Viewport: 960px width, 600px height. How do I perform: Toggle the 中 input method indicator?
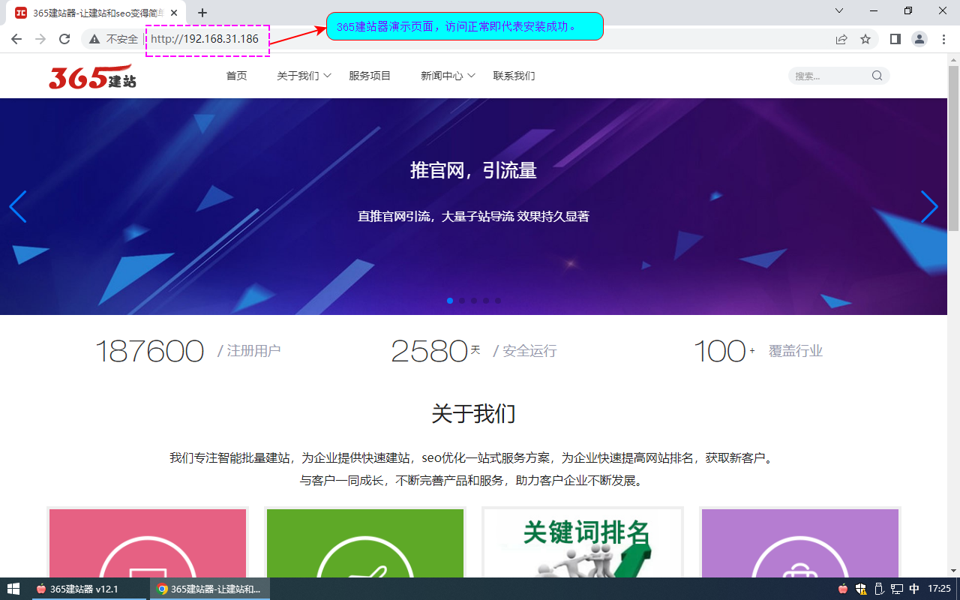point(914,589)
